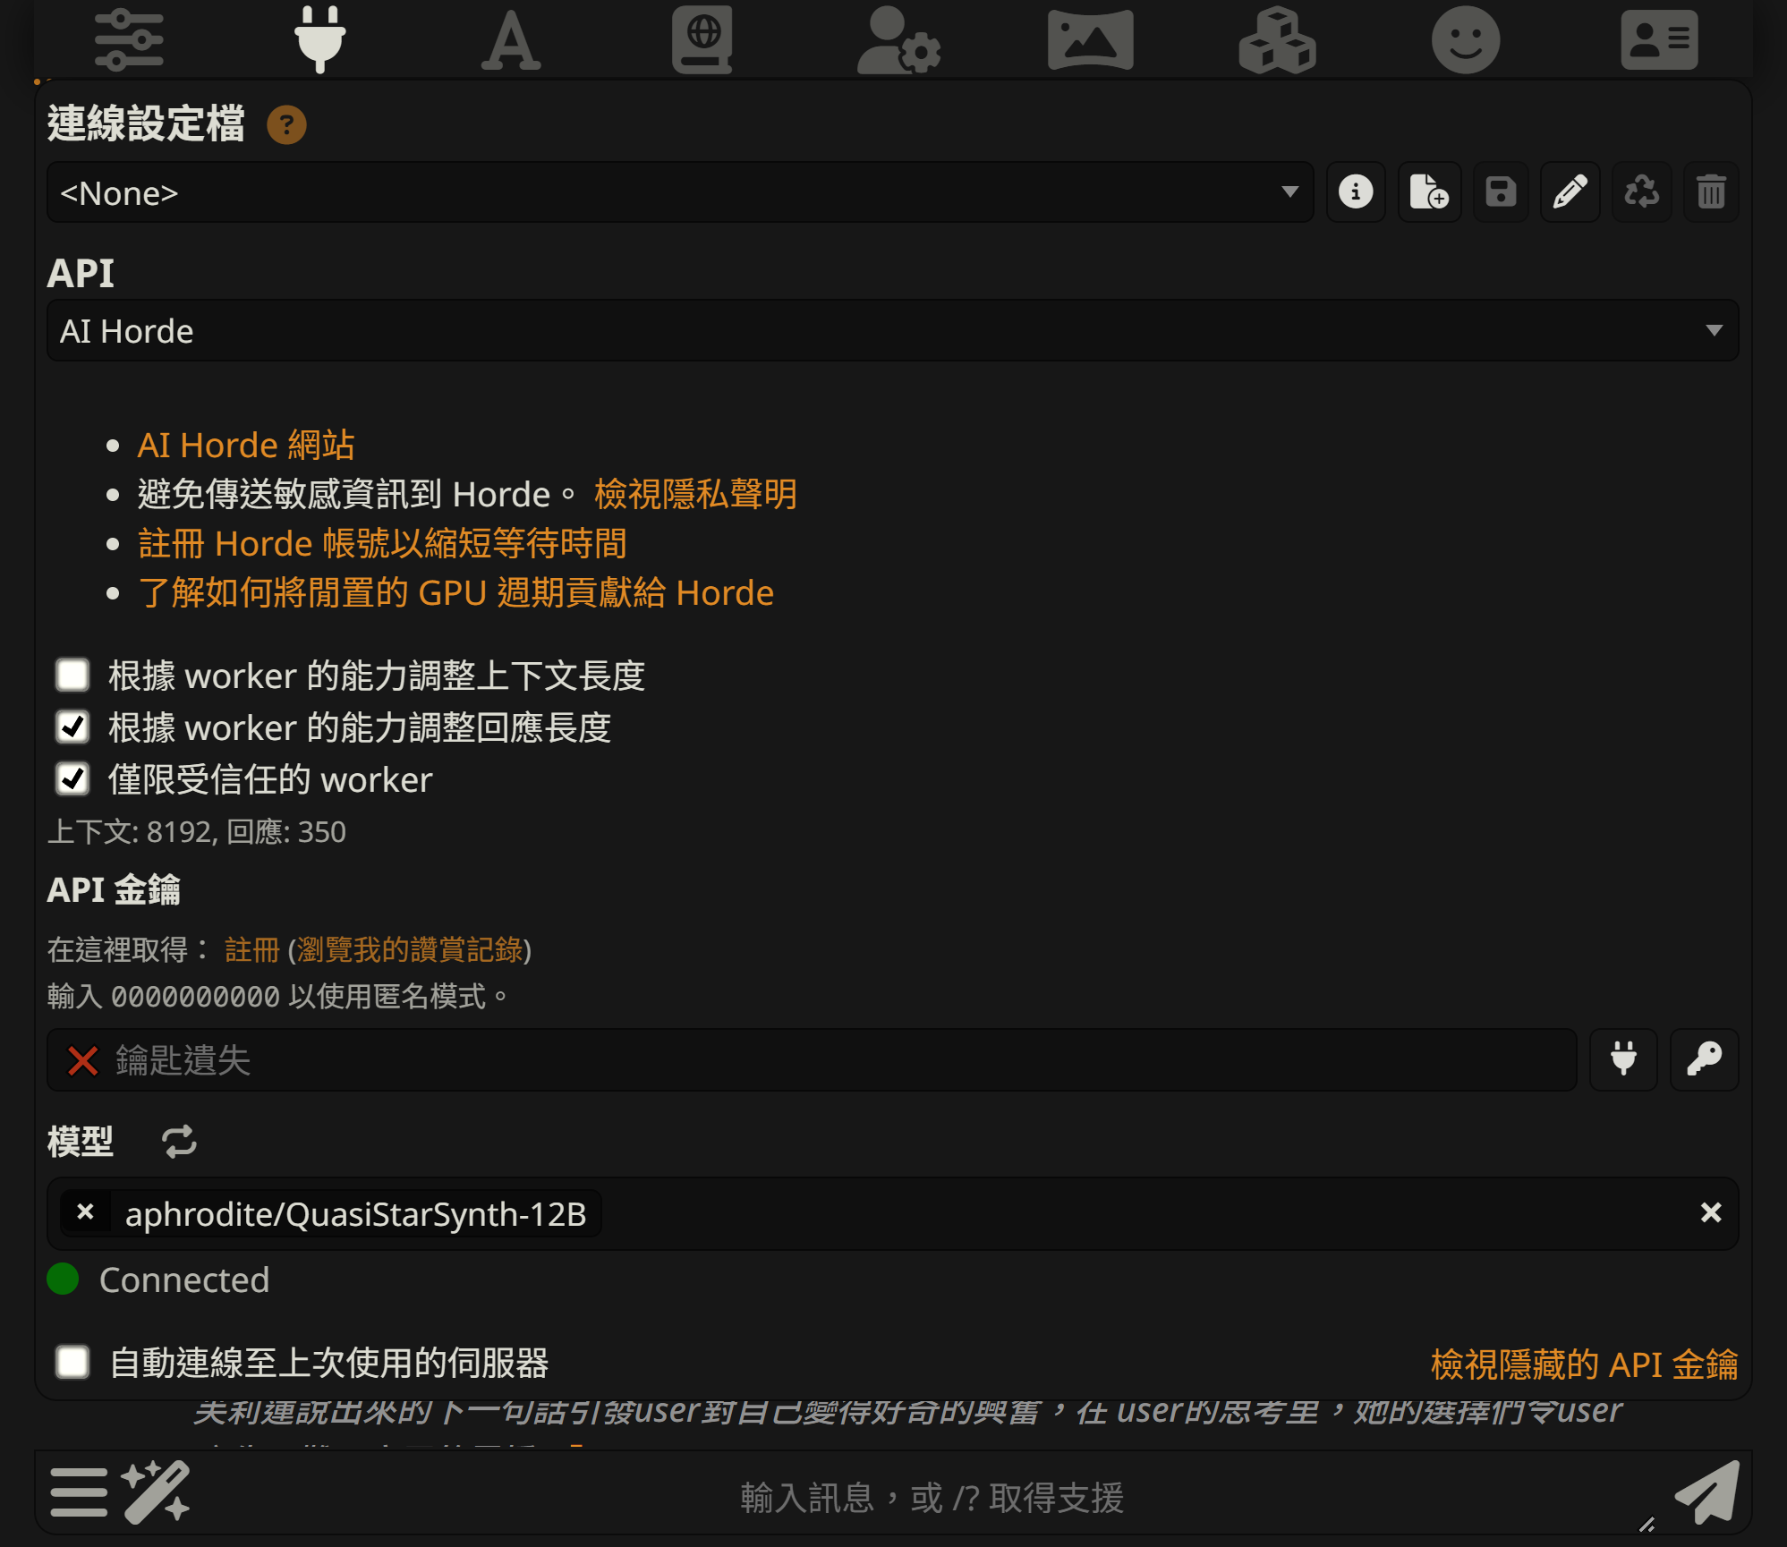Screen dimensions: 1787x1547
Task: Open the World Info book icon
Action: pyautogui.click(x=702, y=40)
